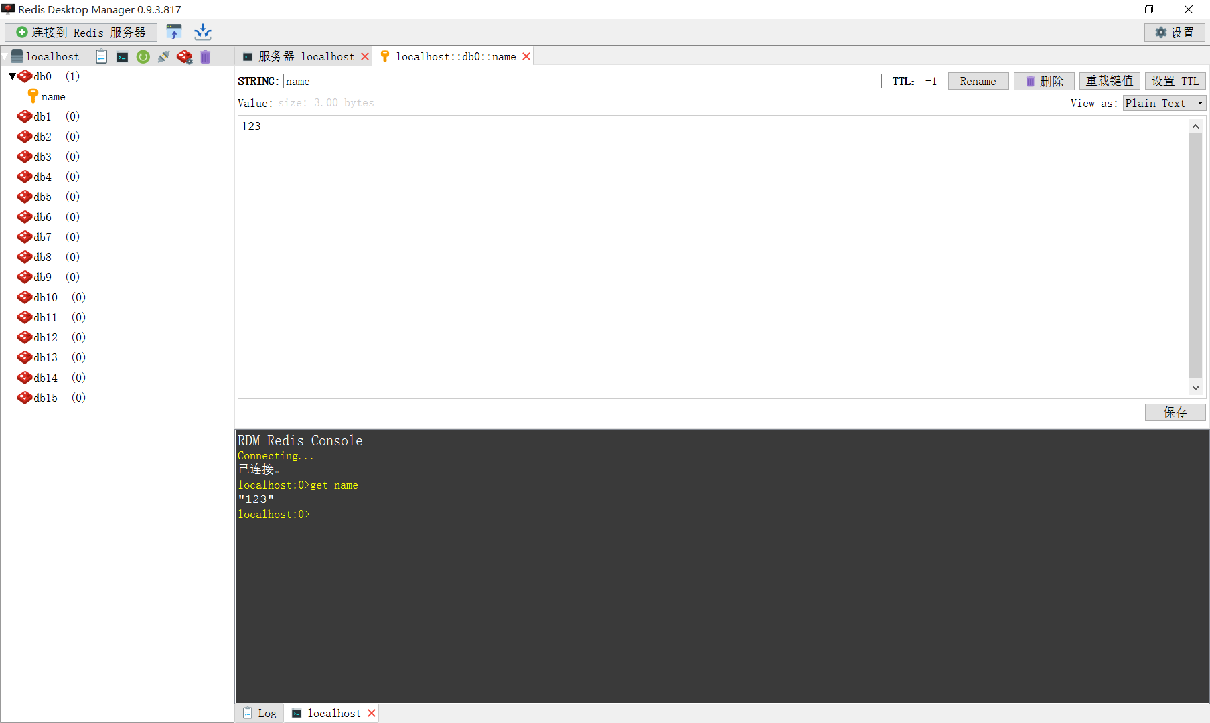Click the console prompt localhost:0> last line
This screenshot has height=723, width=1210.
(274, 514)
